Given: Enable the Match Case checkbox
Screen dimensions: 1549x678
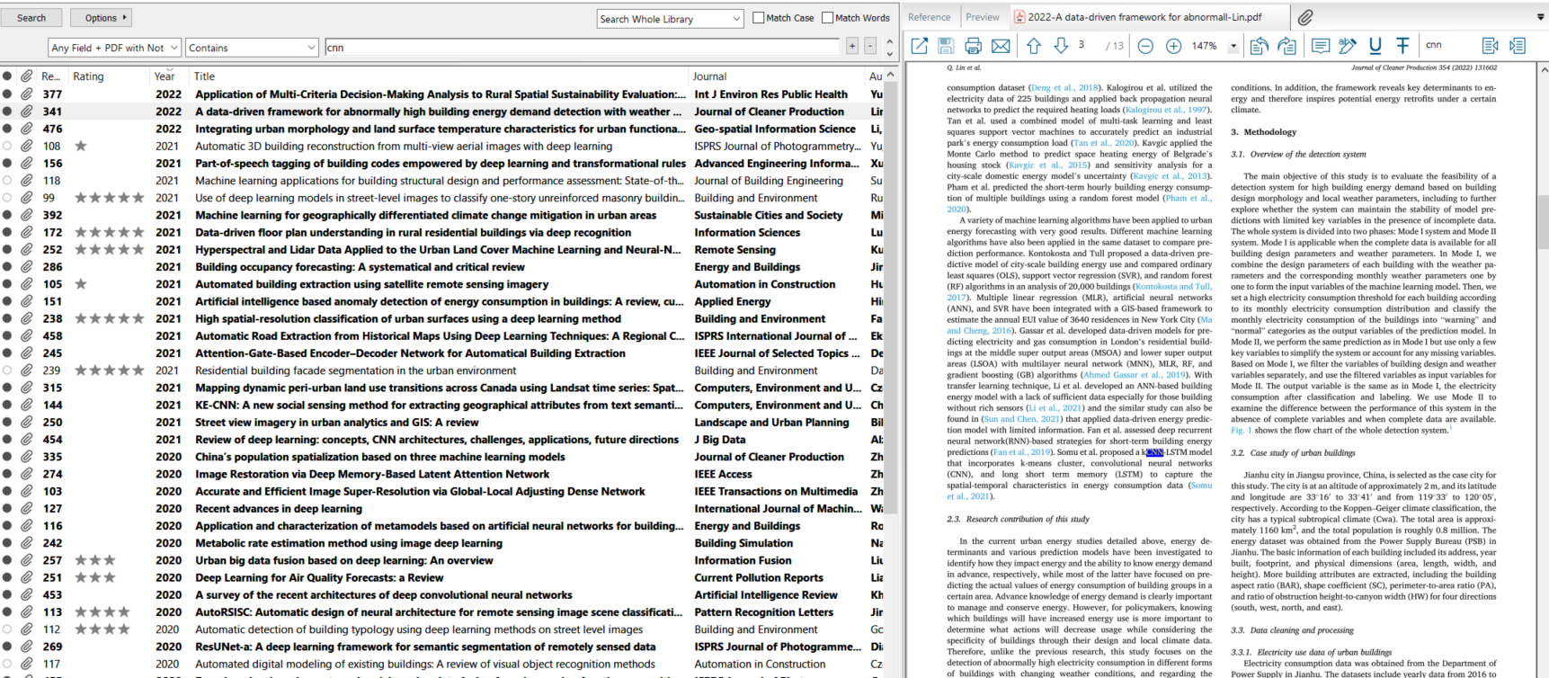Looking at the screenshot, I should (759, 18).
